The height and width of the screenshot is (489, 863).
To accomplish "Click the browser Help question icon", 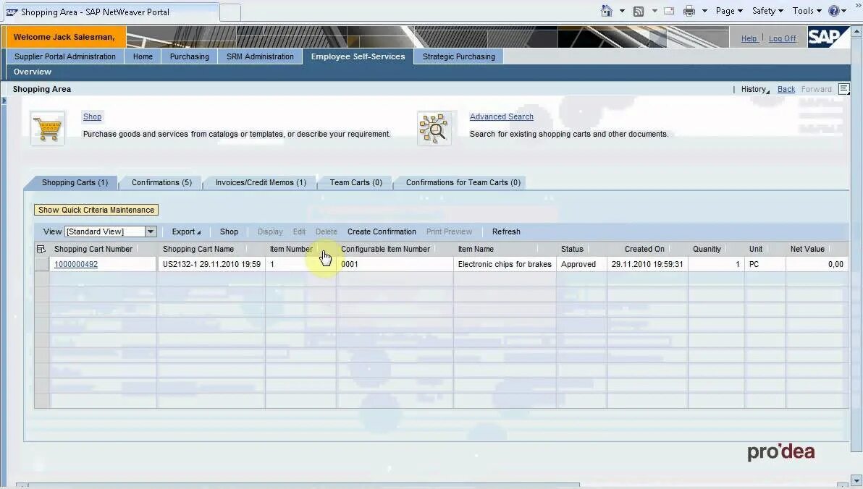I will 834,11.
